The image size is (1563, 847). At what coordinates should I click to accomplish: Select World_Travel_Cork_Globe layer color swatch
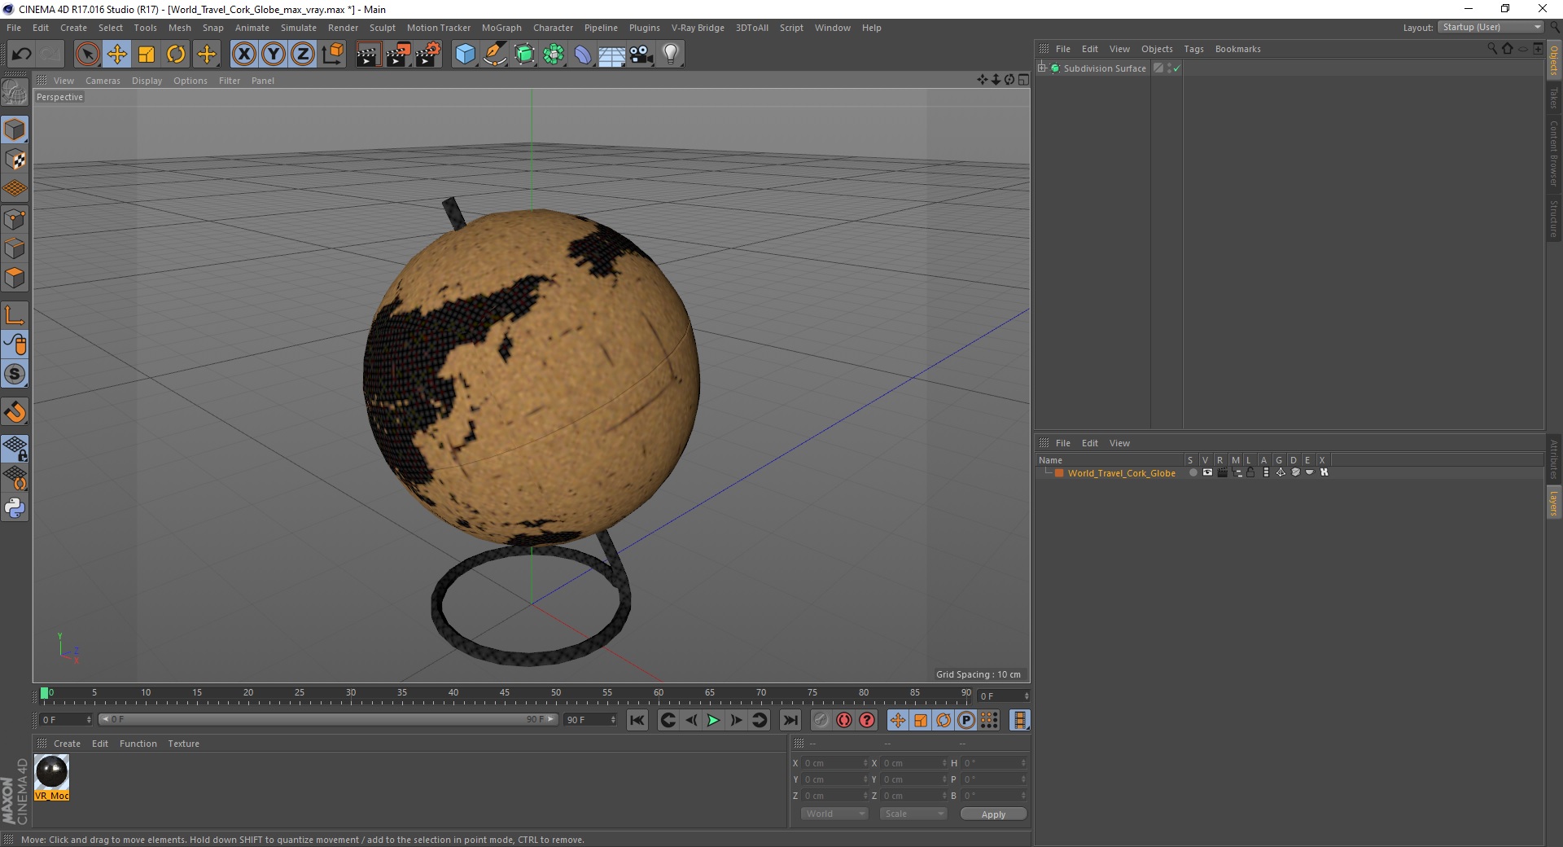(1059, 473)
